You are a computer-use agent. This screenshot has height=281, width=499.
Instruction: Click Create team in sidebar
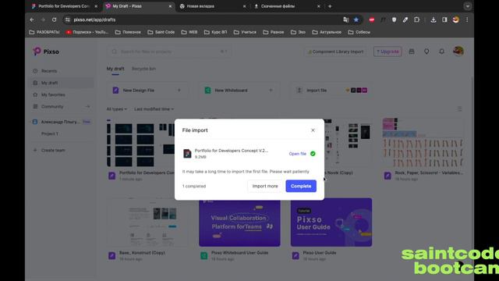[x=53, y=150]
